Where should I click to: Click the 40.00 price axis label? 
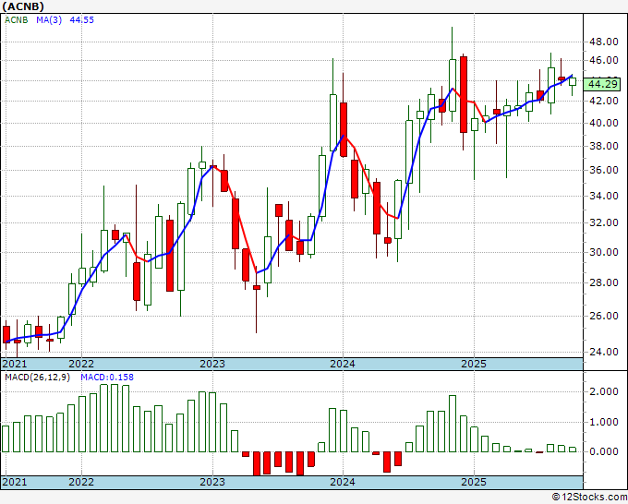point(604,123)
